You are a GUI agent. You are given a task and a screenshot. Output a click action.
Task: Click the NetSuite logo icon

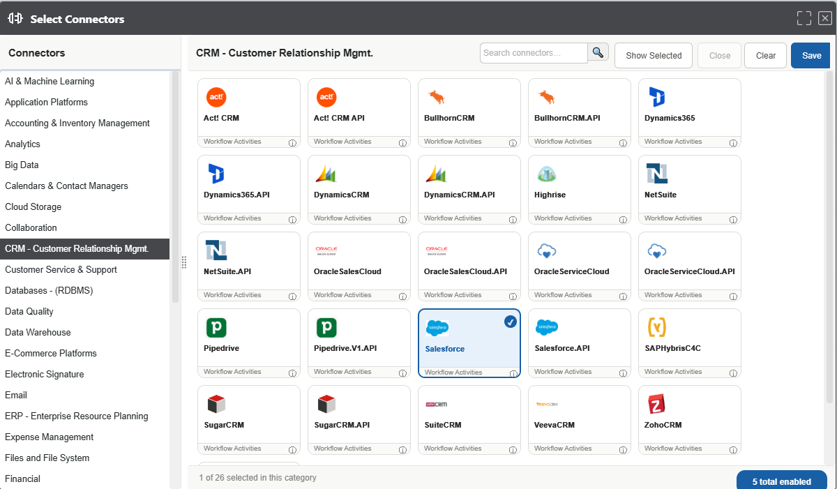tap(657, 174)
